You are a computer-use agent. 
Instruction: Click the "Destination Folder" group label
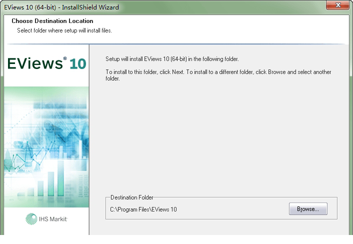[x=131, y=197]
